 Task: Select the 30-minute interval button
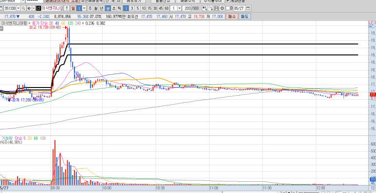coord(155,8)
